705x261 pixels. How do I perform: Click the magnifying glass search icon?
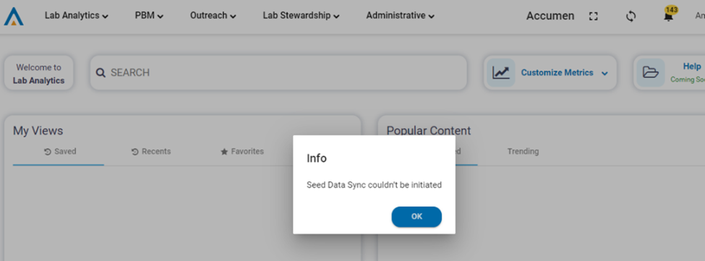(101, 73)
